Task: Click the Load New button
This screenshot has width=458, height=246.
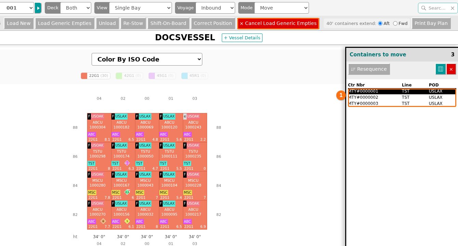Action: pos(19,23)
